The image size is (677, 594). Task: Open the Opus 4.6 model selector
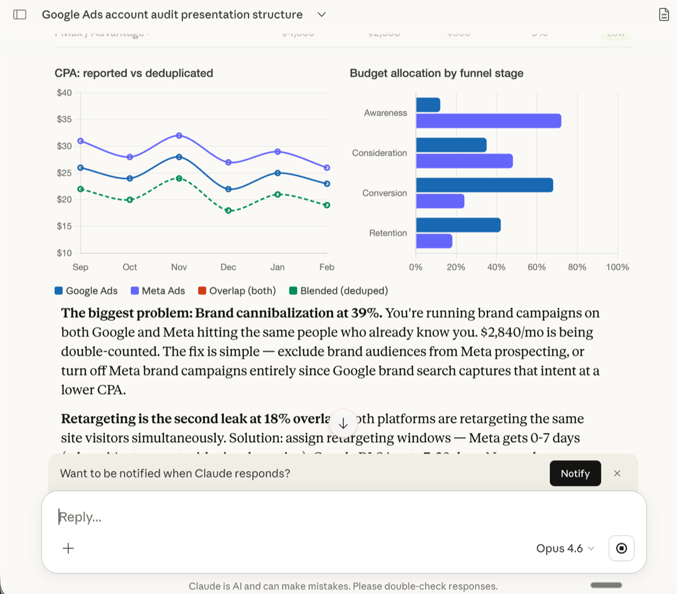(564, 548)
